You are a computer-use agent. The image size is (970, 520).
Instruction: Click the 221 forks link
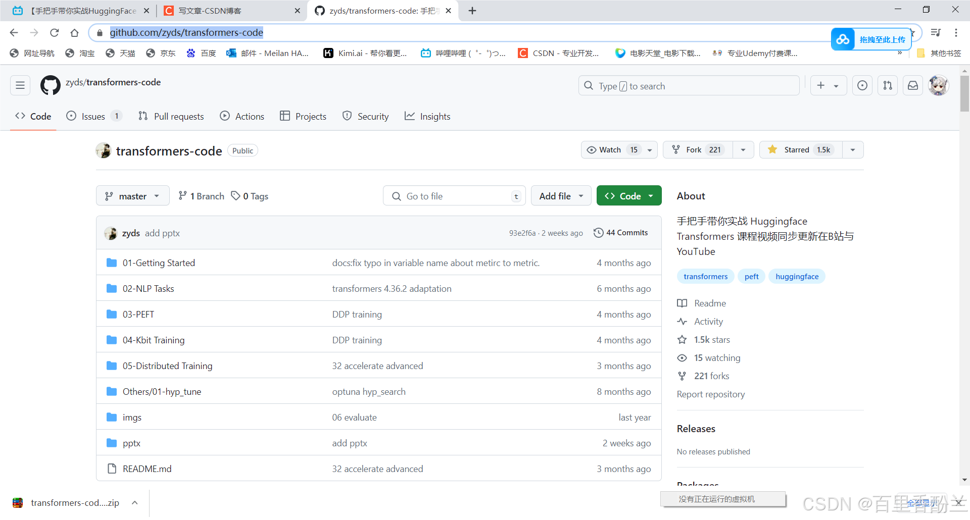711,376
